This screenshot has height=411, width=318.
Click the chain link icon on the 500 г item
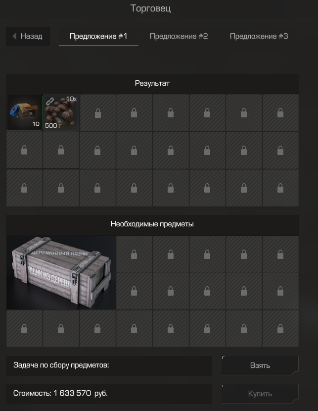(x=50, y=101)
